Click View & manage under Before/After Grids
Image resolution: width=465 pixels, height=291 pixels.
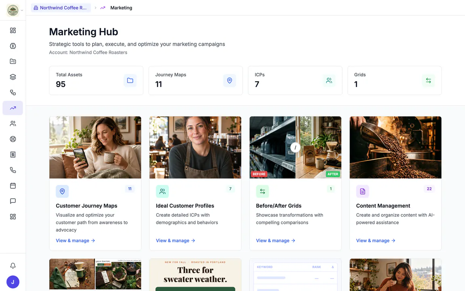(276, 240)
